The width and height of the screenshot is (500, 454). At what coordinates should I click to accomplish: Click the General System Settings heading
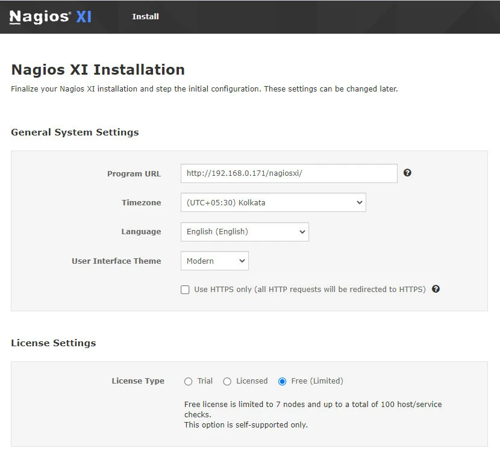(x=75, y=132)
